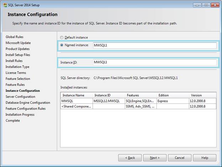This screenshot has height=167, width=222.
Task: Click the Instance ID column header
Action: pyautogui.click(x=109, y=95)
